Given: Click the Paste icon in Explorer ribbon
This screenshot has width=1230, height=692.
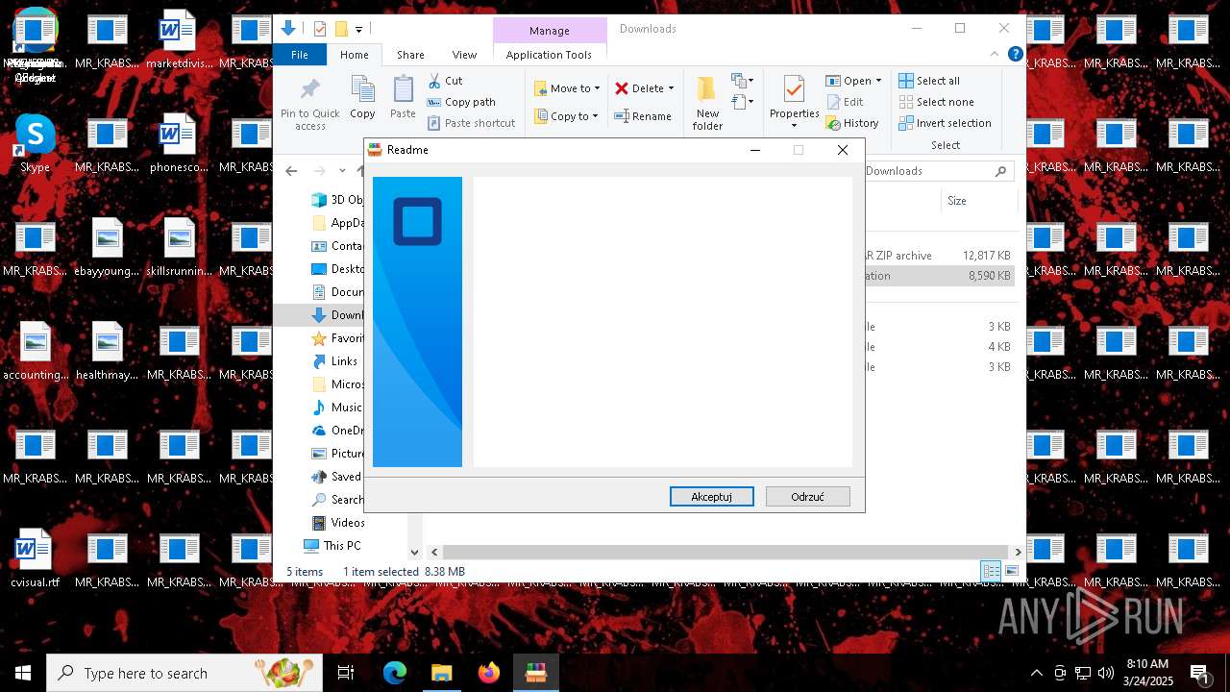Looking at the screenshot, I should (403, 97).
